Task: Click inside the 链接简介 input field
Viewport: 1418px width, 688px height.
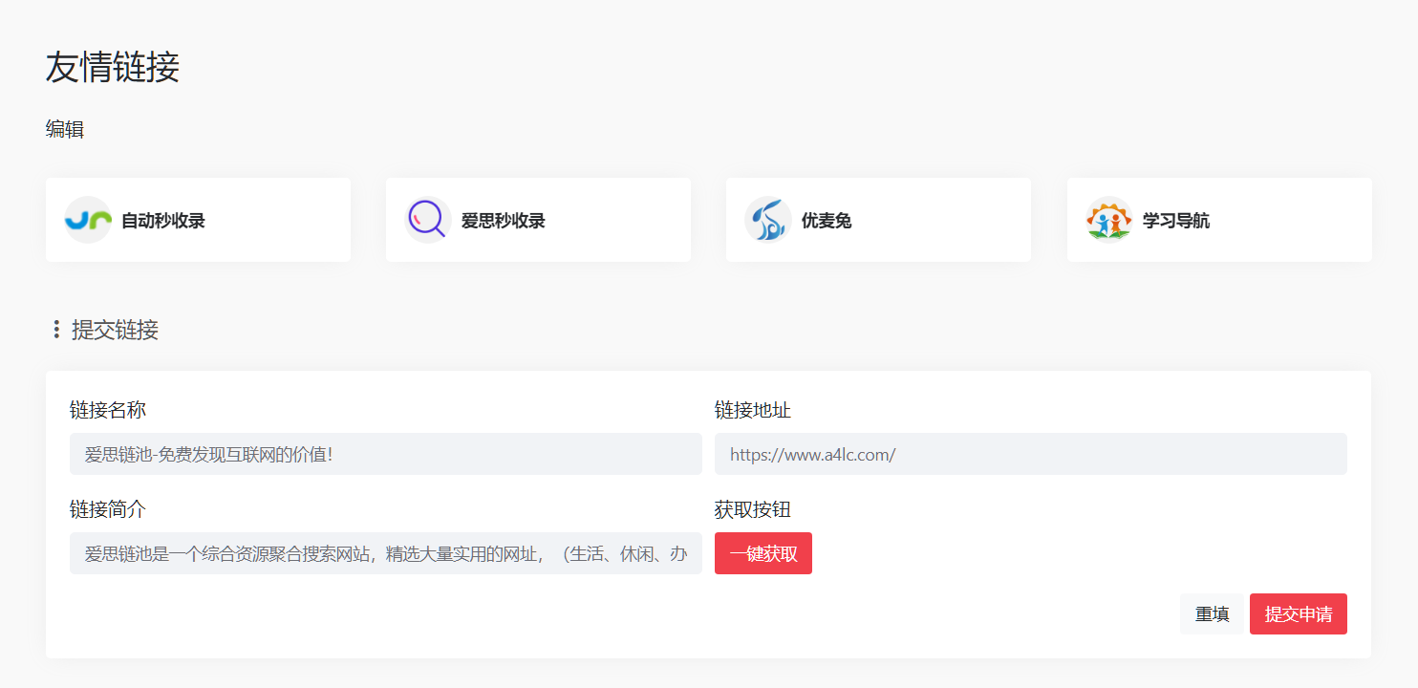Action: coord(385,553)
